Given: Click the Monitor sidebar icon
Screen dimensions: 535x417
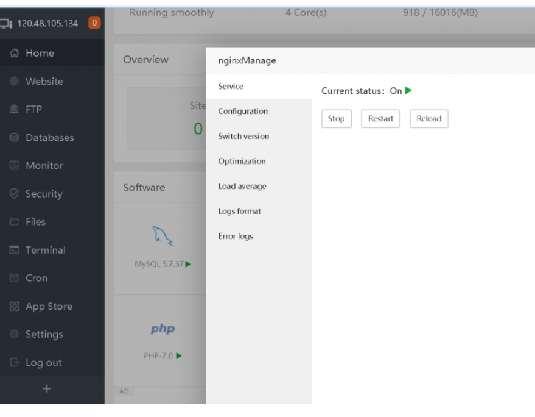Looking at the screenshot, I should pyautogui.click(x=15, y=166).
